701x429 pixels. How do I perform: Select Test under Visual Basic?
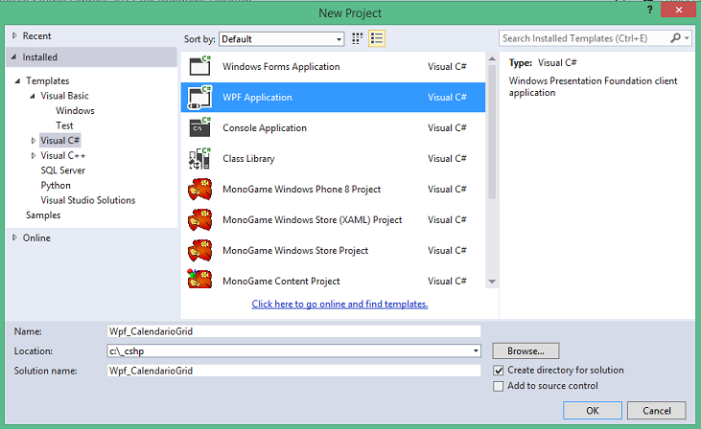(64, 125)
